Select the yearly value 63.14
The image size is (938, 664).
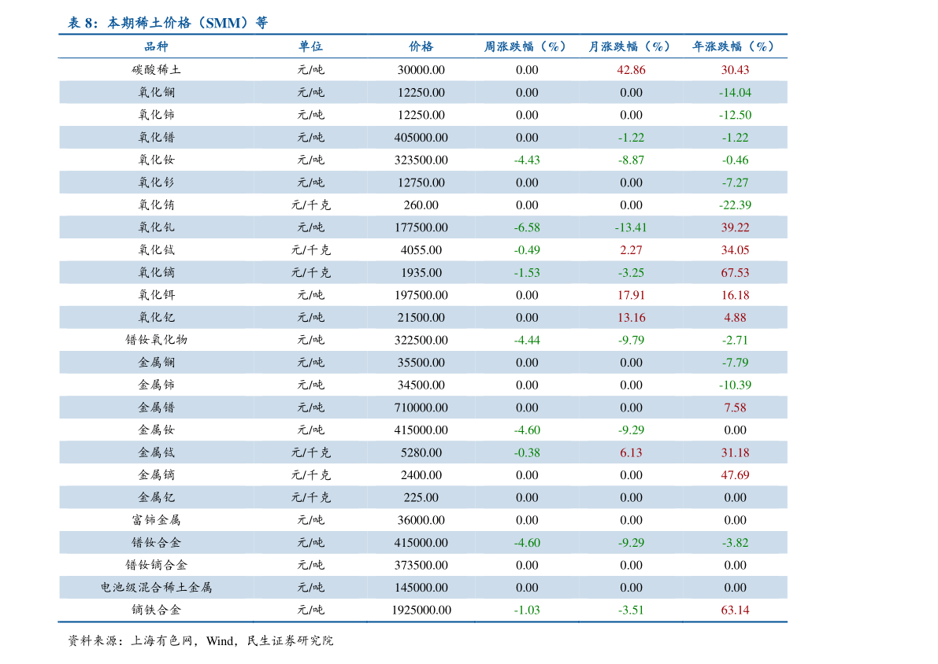[x=736, y=611]
